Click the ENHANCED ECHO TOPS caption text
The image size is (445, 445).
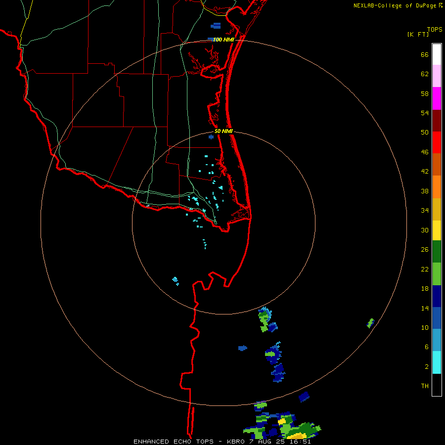174,442
